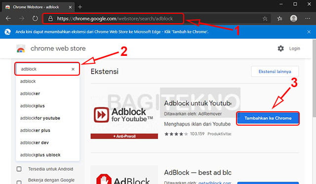
Task: Close the Chrome Webstore - adblock tab
Action: pyautogui.click(x=70, y=7)
